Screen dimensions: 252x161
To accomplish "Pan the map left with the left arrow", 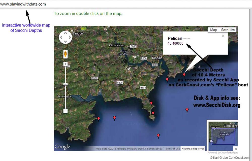I will click(61, 37).
